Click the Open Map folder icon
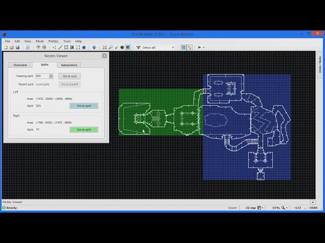 [x=12, y=48]
